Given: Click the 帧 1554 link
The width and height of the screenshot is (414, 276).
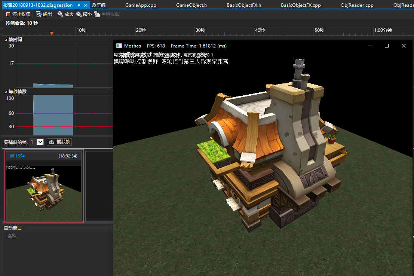Looking at the screenshot, I should pos(17,156).
